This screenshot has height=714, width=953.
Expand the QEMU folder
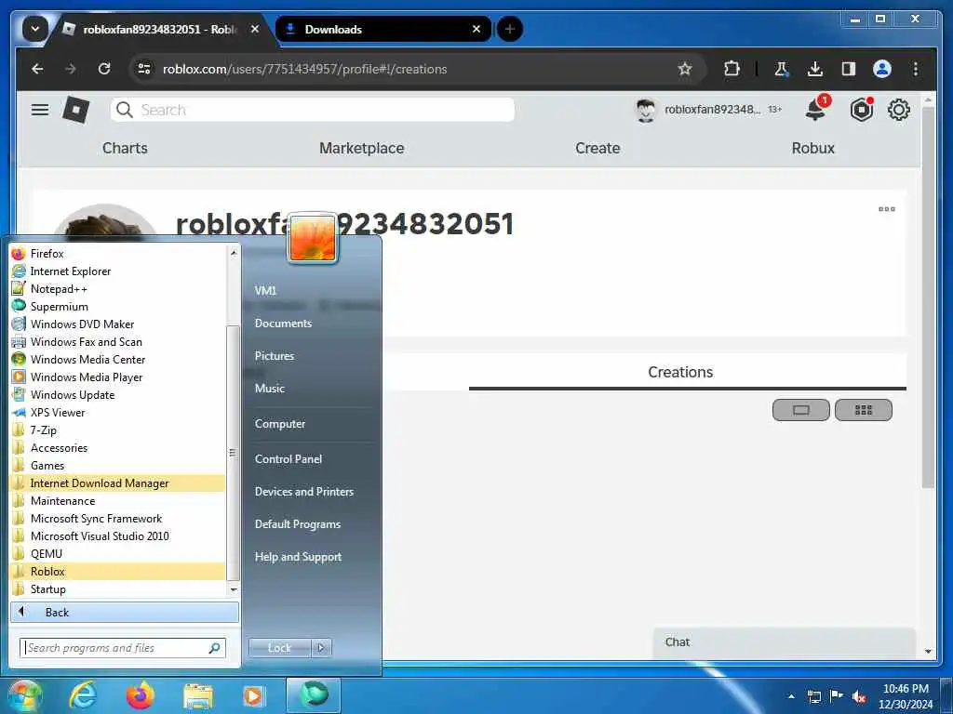pos(117,554)
